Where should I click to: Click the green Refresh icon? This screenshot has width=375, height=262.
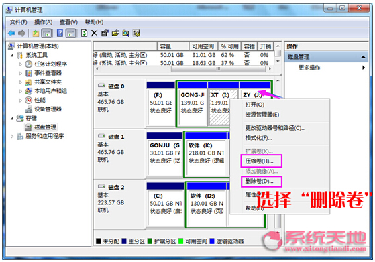[x=84, y=33]
